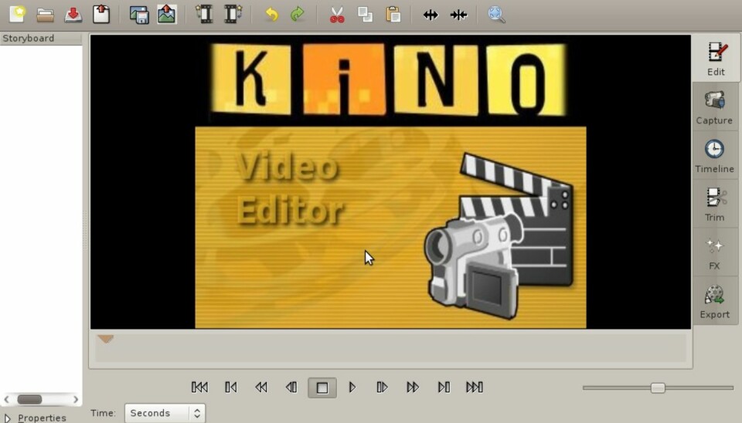
Task: Open the Time format Seconds dropdown
Action: 165,413
